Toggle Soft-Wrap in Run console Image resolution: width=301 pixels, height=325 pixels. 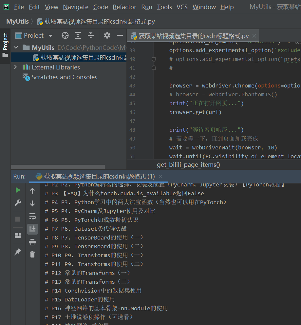(x=32, y=216)
